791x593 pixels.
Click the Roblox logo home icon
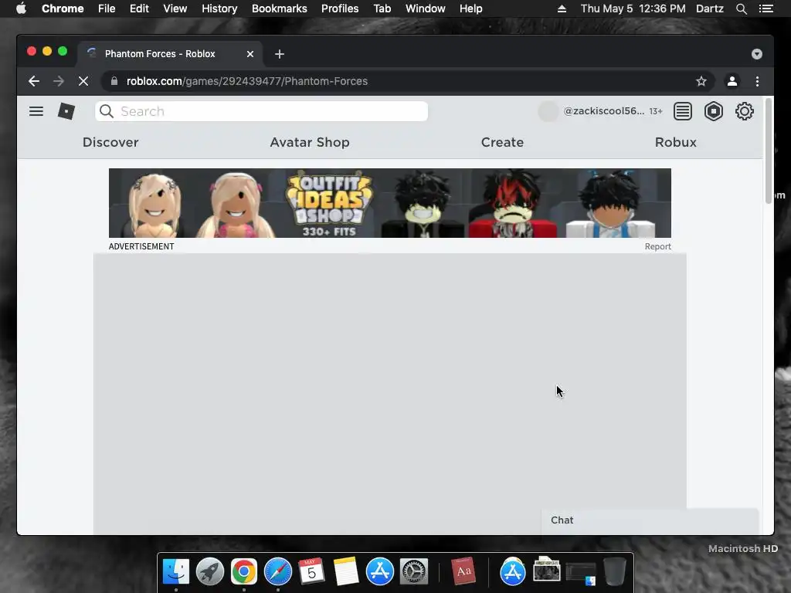66,111
